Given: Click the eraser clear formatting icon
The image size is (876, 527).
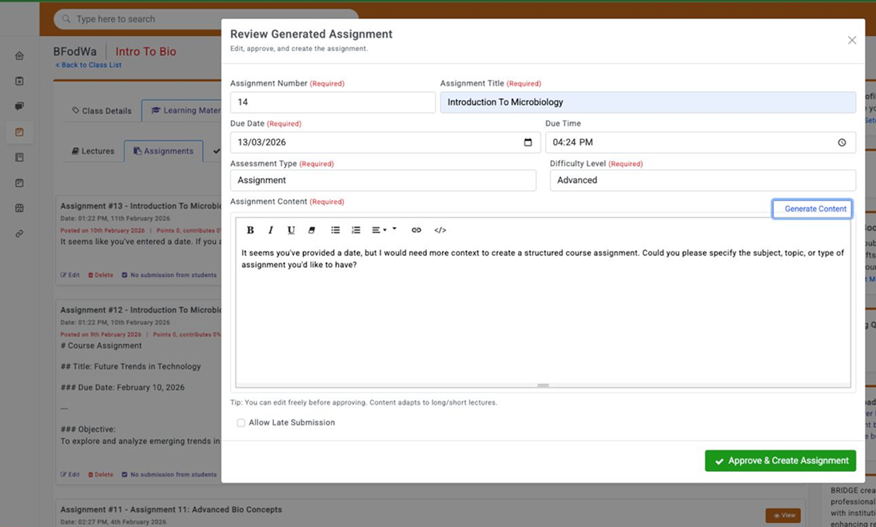Looking at the screenshot, I should 312,230.
